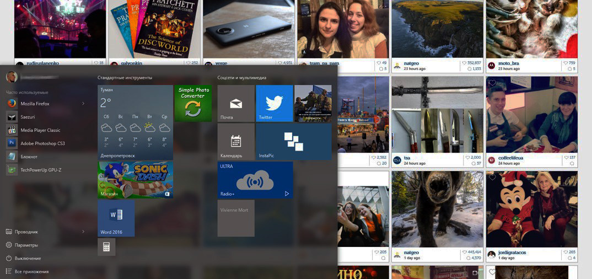Viewport: 592px width, 279px height.
Task: Open the Vivienne Mort tile
Action: (x=236, y=218)
